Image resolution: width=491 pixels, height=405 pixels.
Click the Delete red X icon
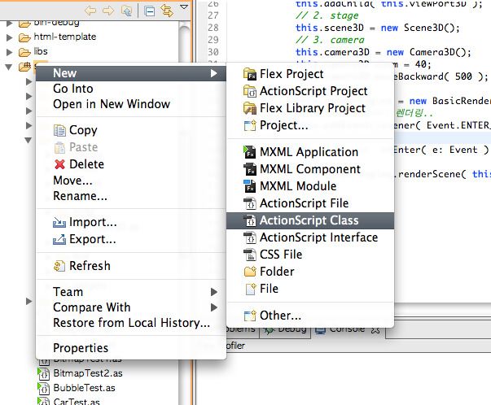tap(59, 164)
